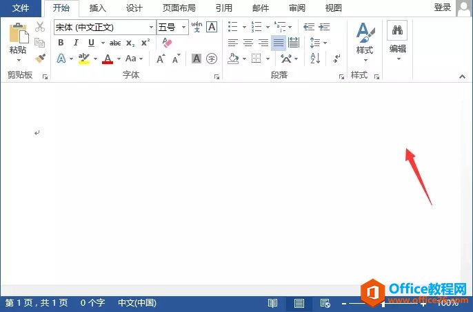The width and height of the screenshot is (473, 312).
Task: Align text right
Action: click(263, 43)
